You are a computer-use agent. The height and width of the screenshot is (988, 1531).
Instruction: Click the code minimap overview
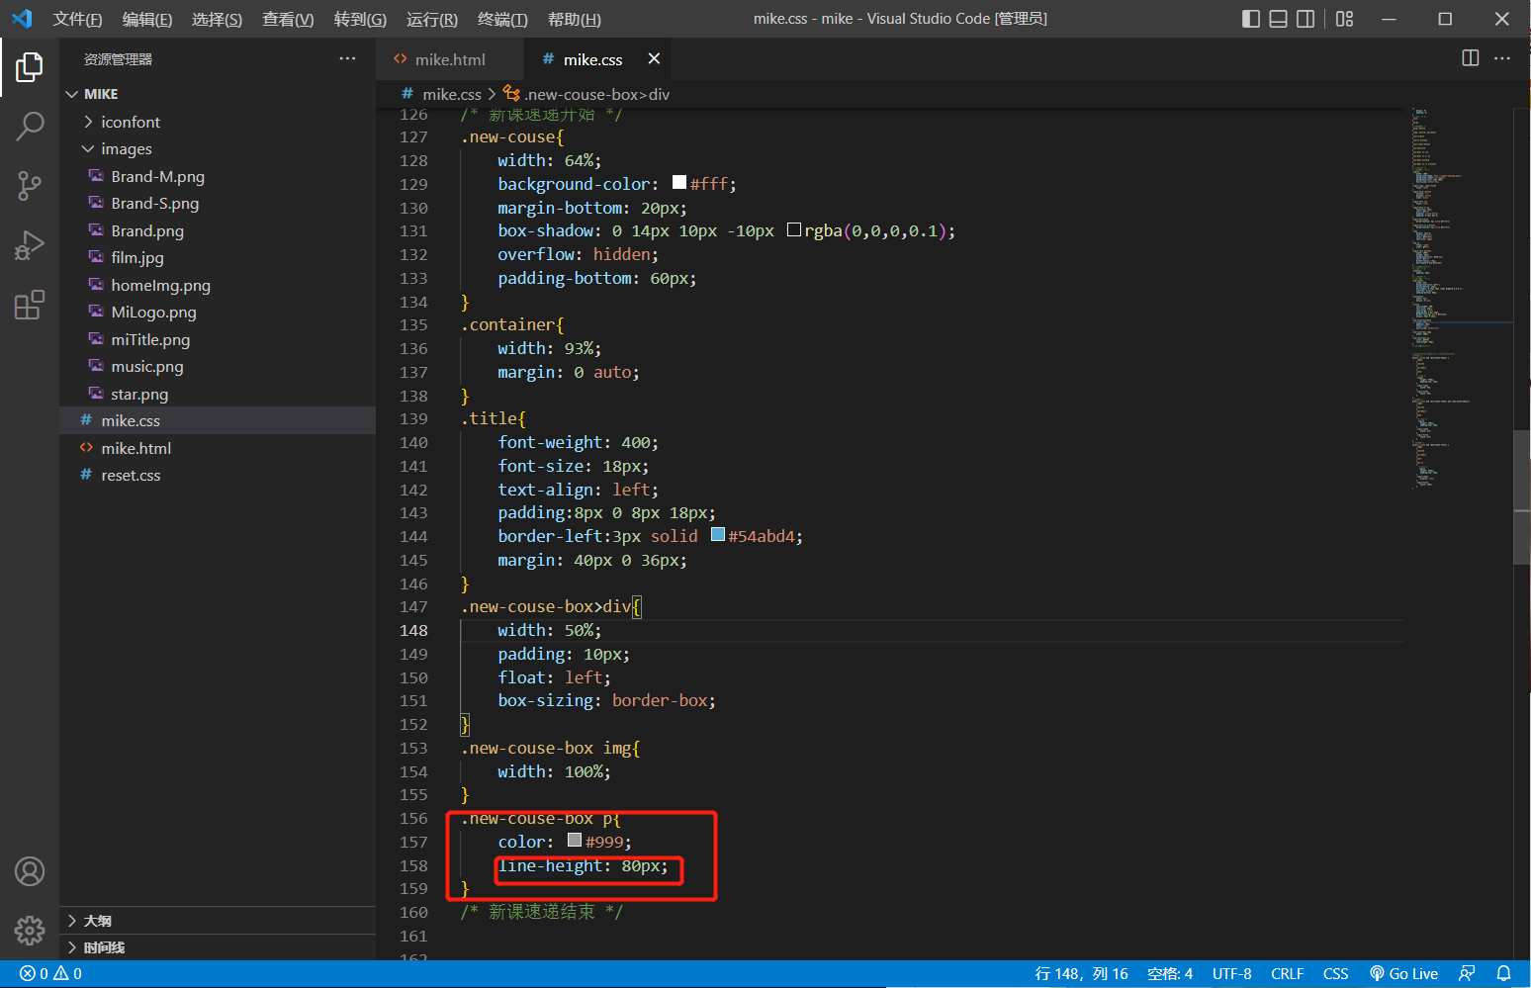(1462, 297)
